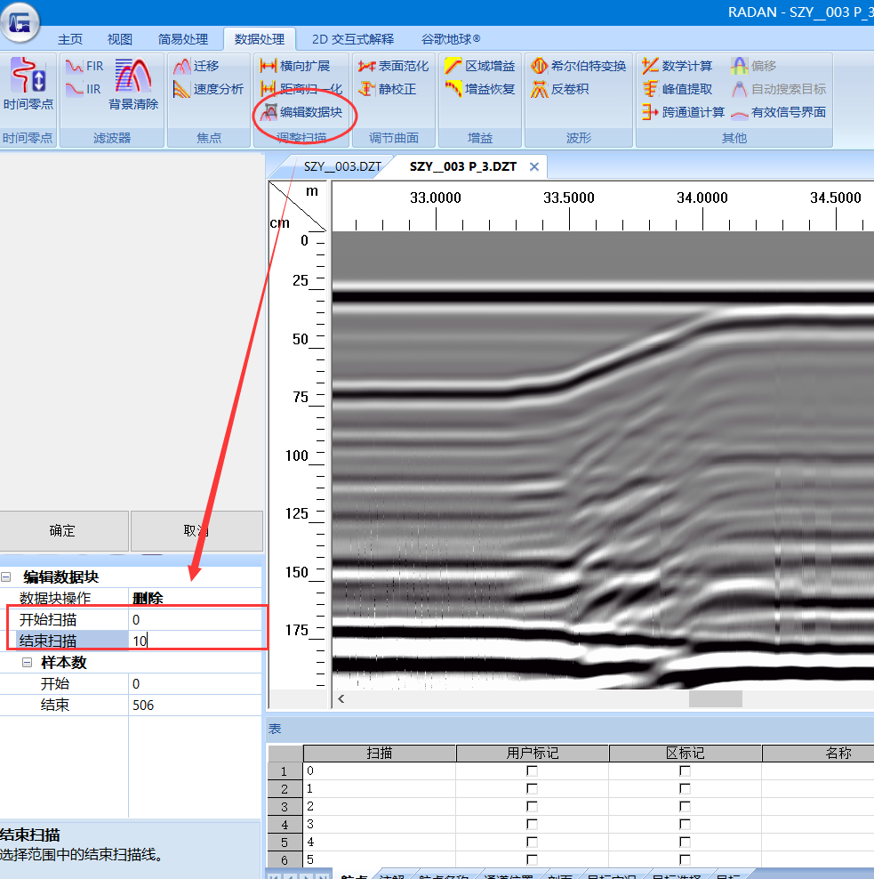
Task: Apply the FIR filter tool
Action: point(84,66)
